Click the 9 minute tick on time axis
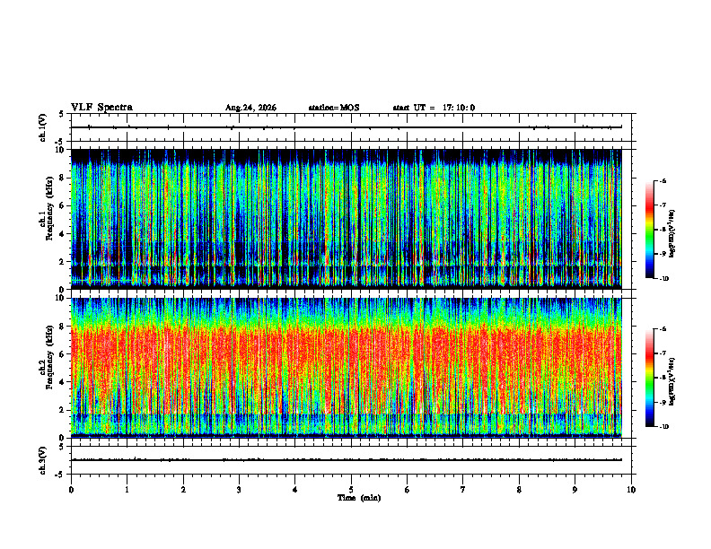 coord(575,490)
